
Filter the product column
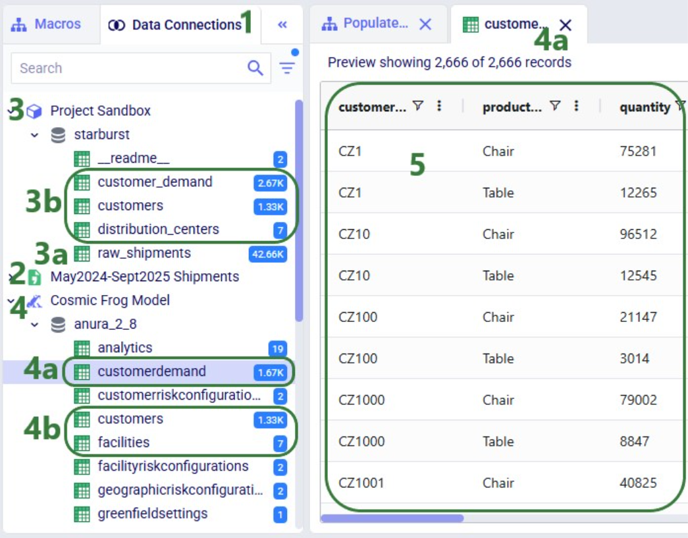556,106
